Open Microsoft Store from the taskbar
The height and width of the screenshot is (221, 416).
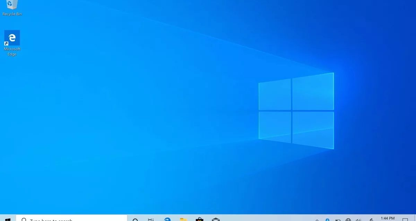[x=199, y=219]
